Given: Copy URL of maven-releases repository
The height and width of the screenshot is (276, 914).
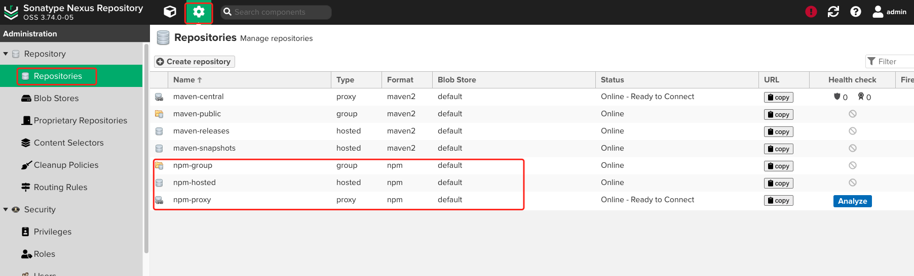Looking at the screenshot, I should pyautogui.click(x=779, y=132).
